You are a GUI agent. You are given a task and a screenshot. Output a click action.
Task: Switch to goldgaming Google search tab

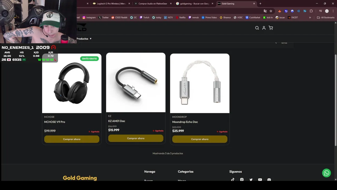tap(194, 4)
